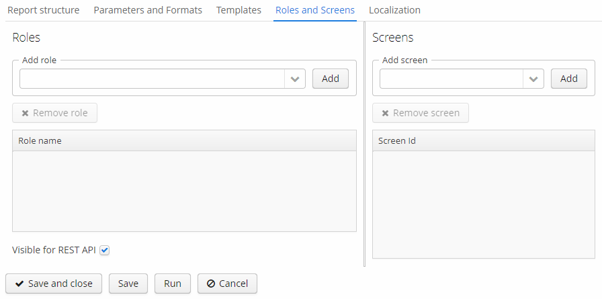Click Add button next to role field
This screenshot has height=299, width=602.
(331, 79)
